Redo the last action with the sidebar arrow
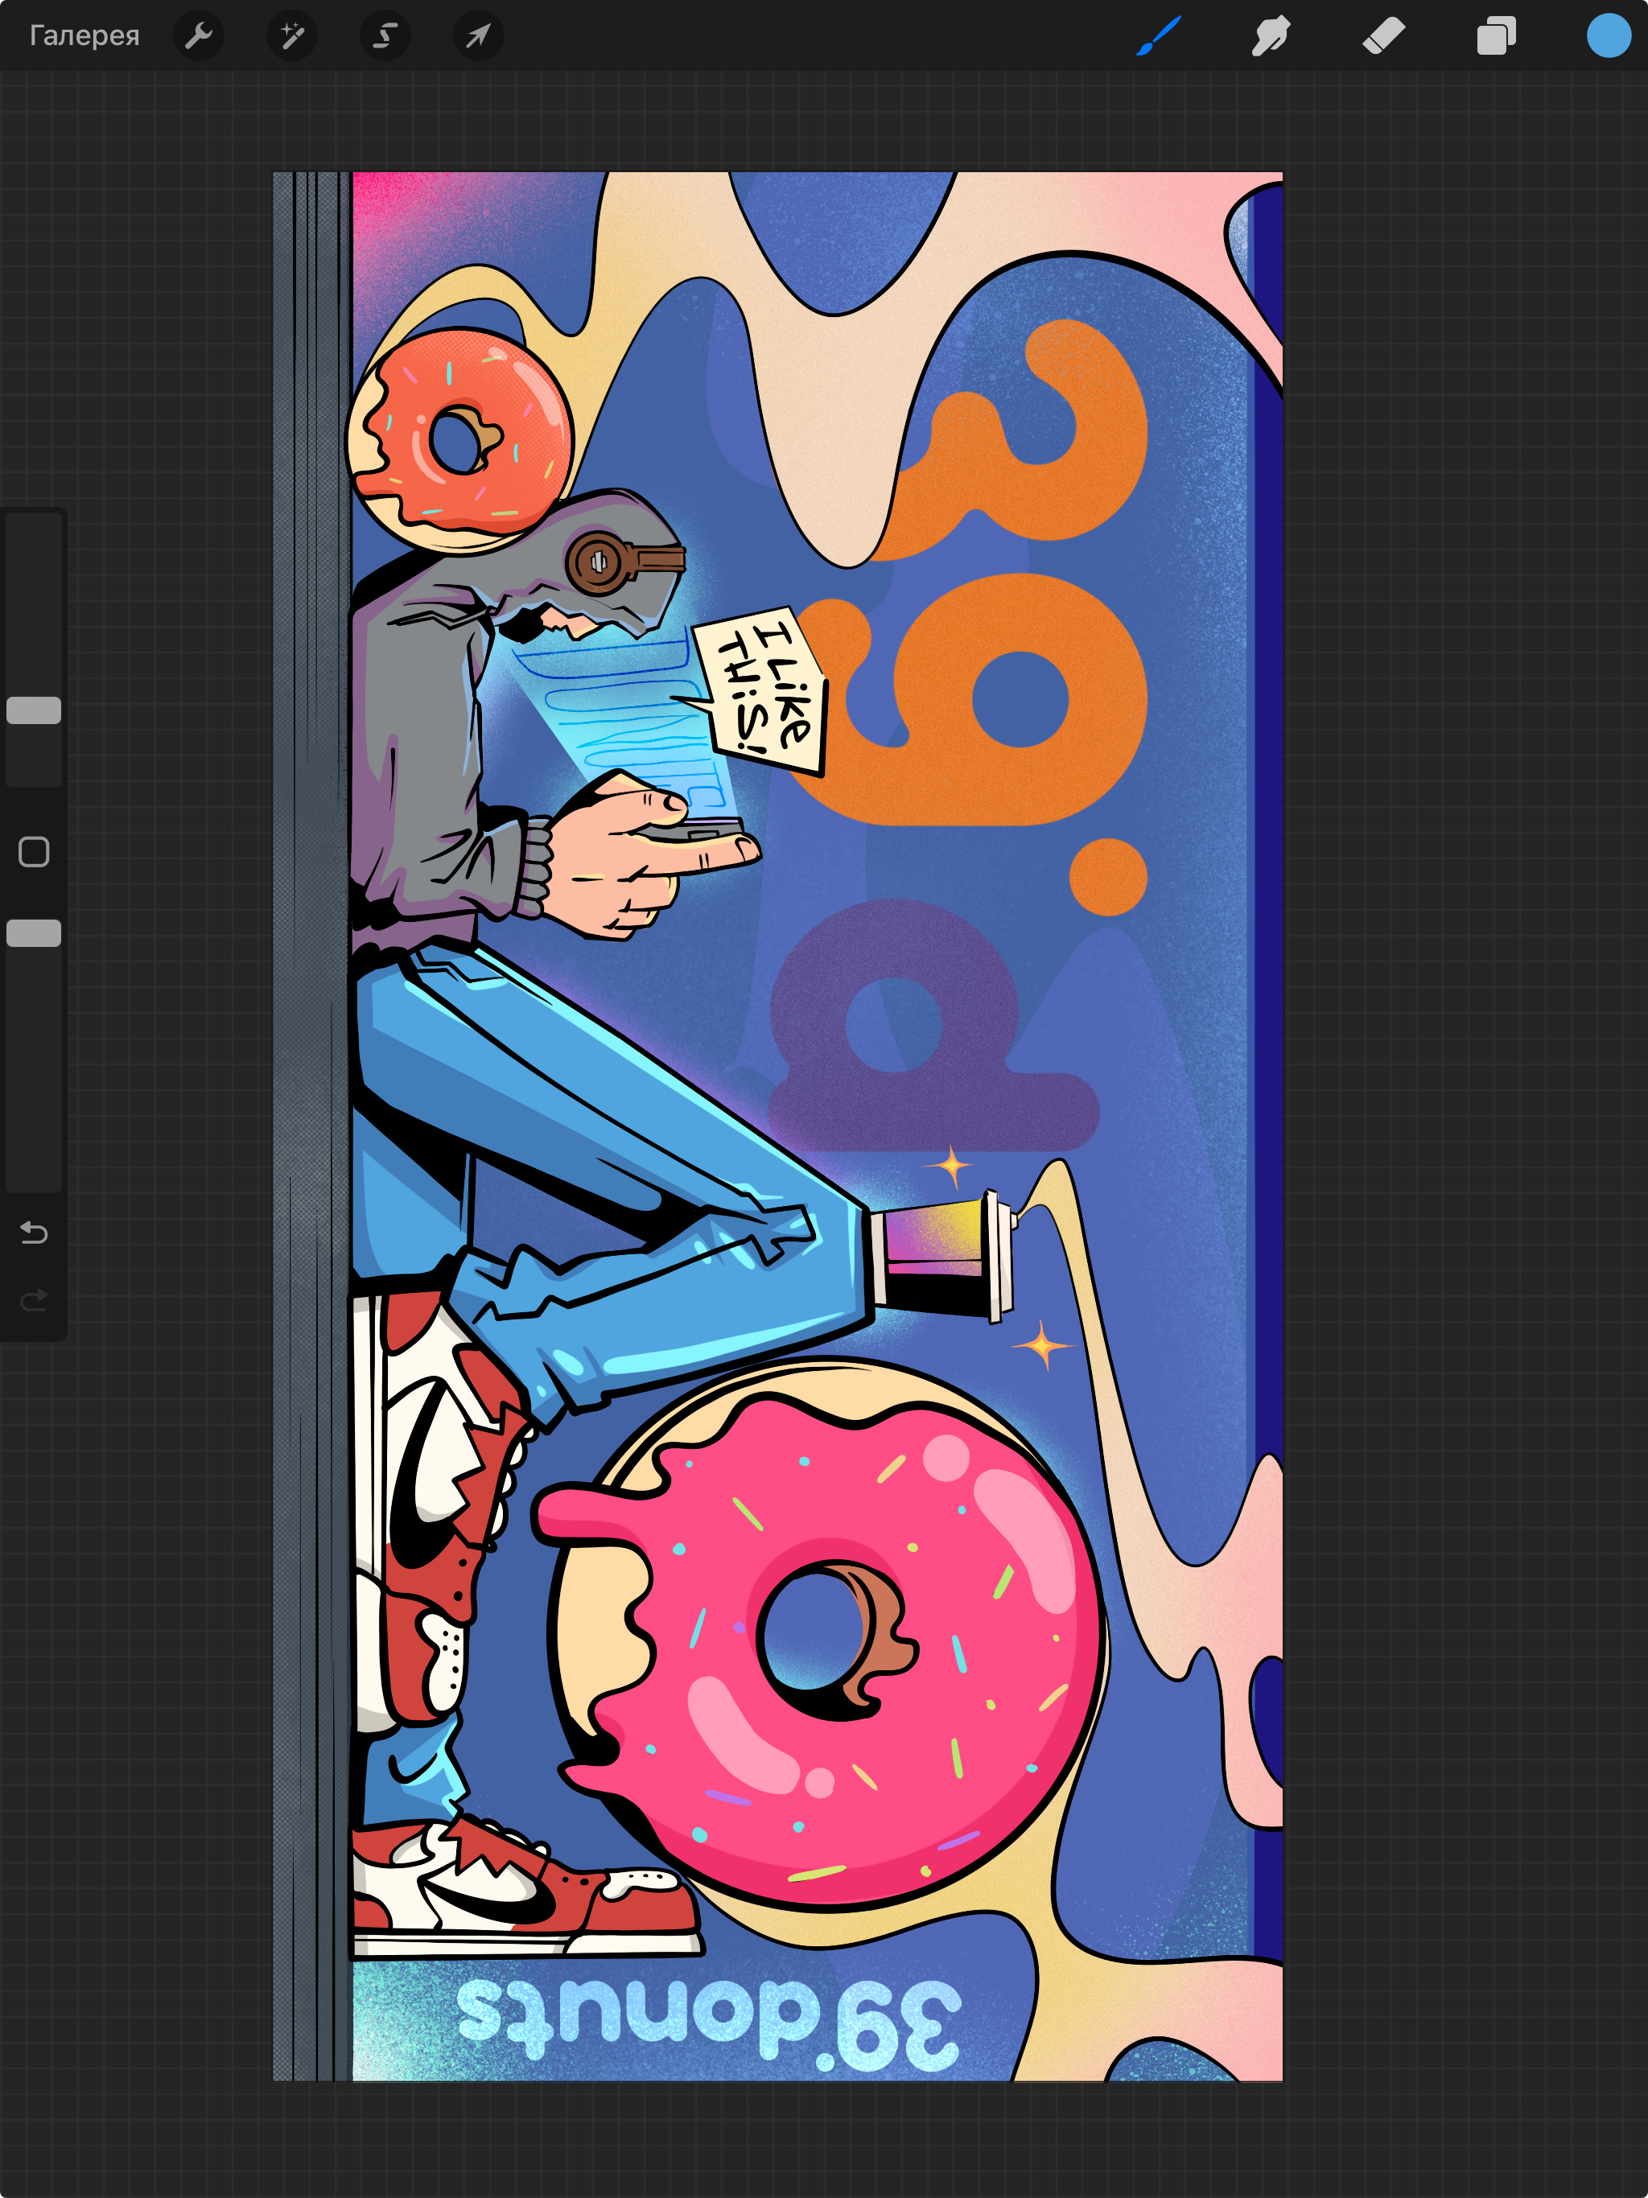Image resolution: width=1648 pixels, height=2198 pixels. 33,1302
